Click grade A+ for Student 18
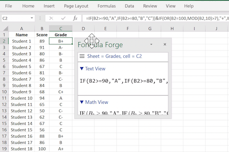The image size is (229, 152). [x=61, y=149]
